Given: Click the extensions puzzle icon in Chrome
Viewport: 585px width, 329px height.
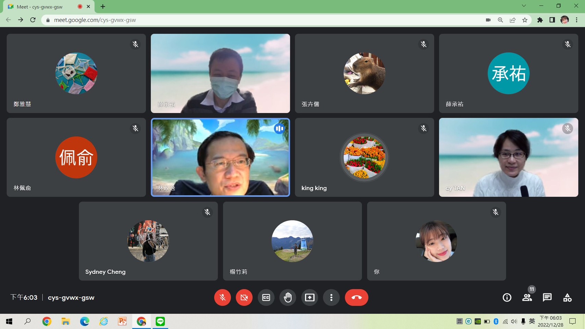Looking at the screenshot, I should pos(540,20).
